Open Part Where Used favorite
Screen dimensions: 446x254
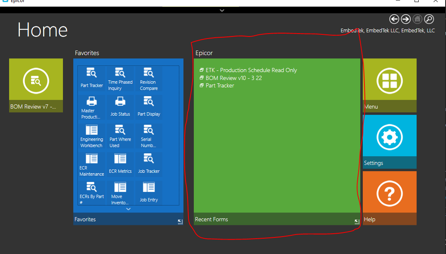[x=120, y=136]
